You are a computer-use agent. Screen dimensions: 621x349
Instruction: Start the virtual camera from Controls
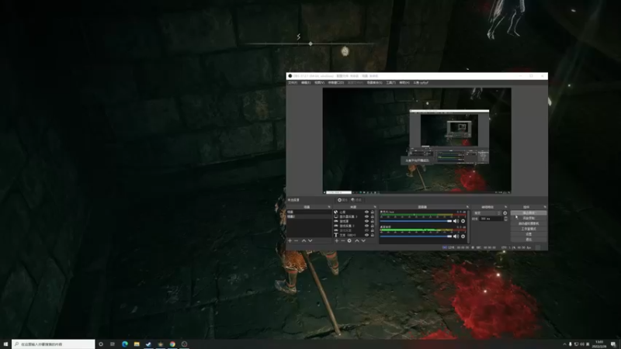[529, 223]
